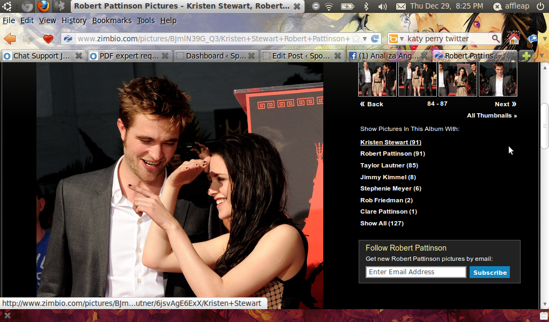Click the forward navigation arrow
Screen dimensions: 549x322
pyautogui.click(x=28, y=39)
